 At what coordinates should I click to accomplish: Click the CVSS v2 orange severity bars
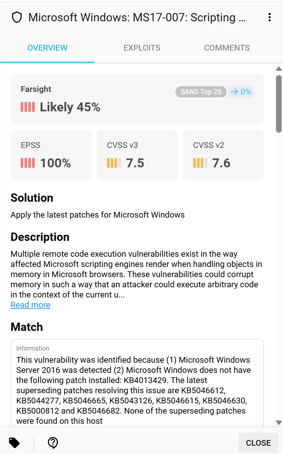pos(200,163)
